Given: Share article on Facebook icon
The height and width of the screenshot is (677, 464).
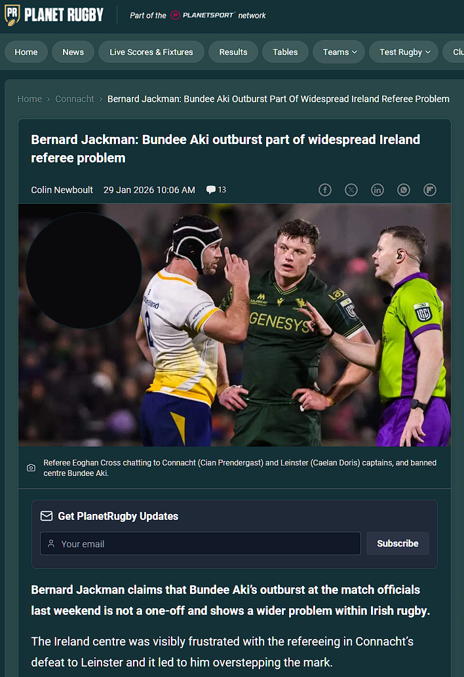Looking at the screenshot, I should click(325, 190).
